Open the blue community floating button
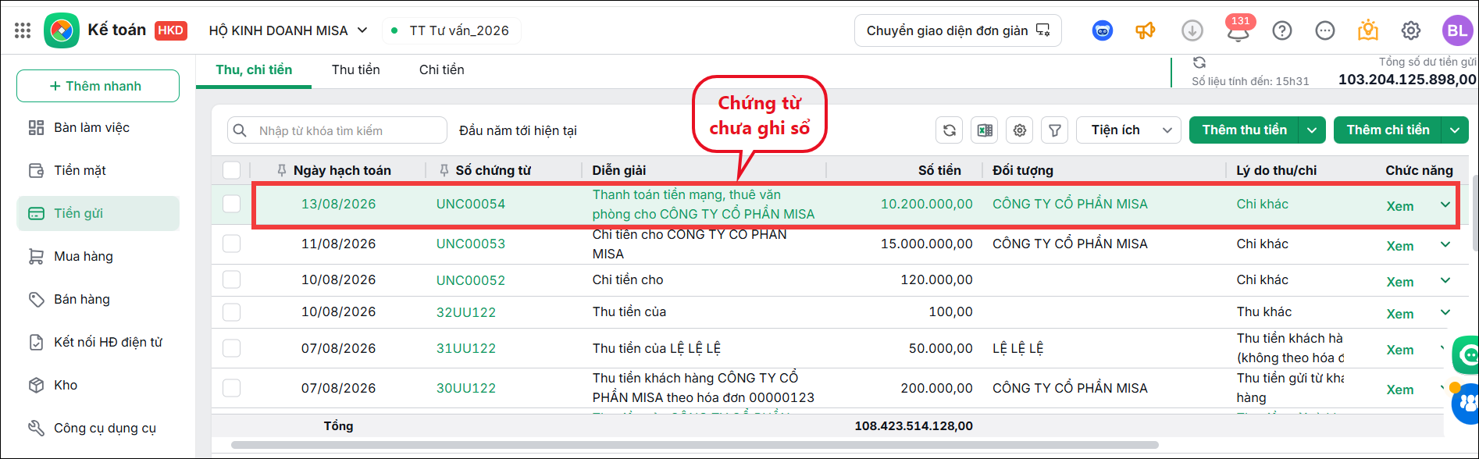 (x=1466, y=404)
